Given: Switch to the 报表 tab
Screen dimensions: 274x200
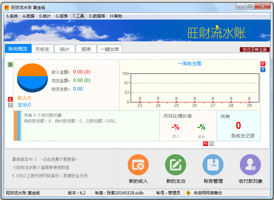Looking at the screenshot, I should [x=86, y=49].
